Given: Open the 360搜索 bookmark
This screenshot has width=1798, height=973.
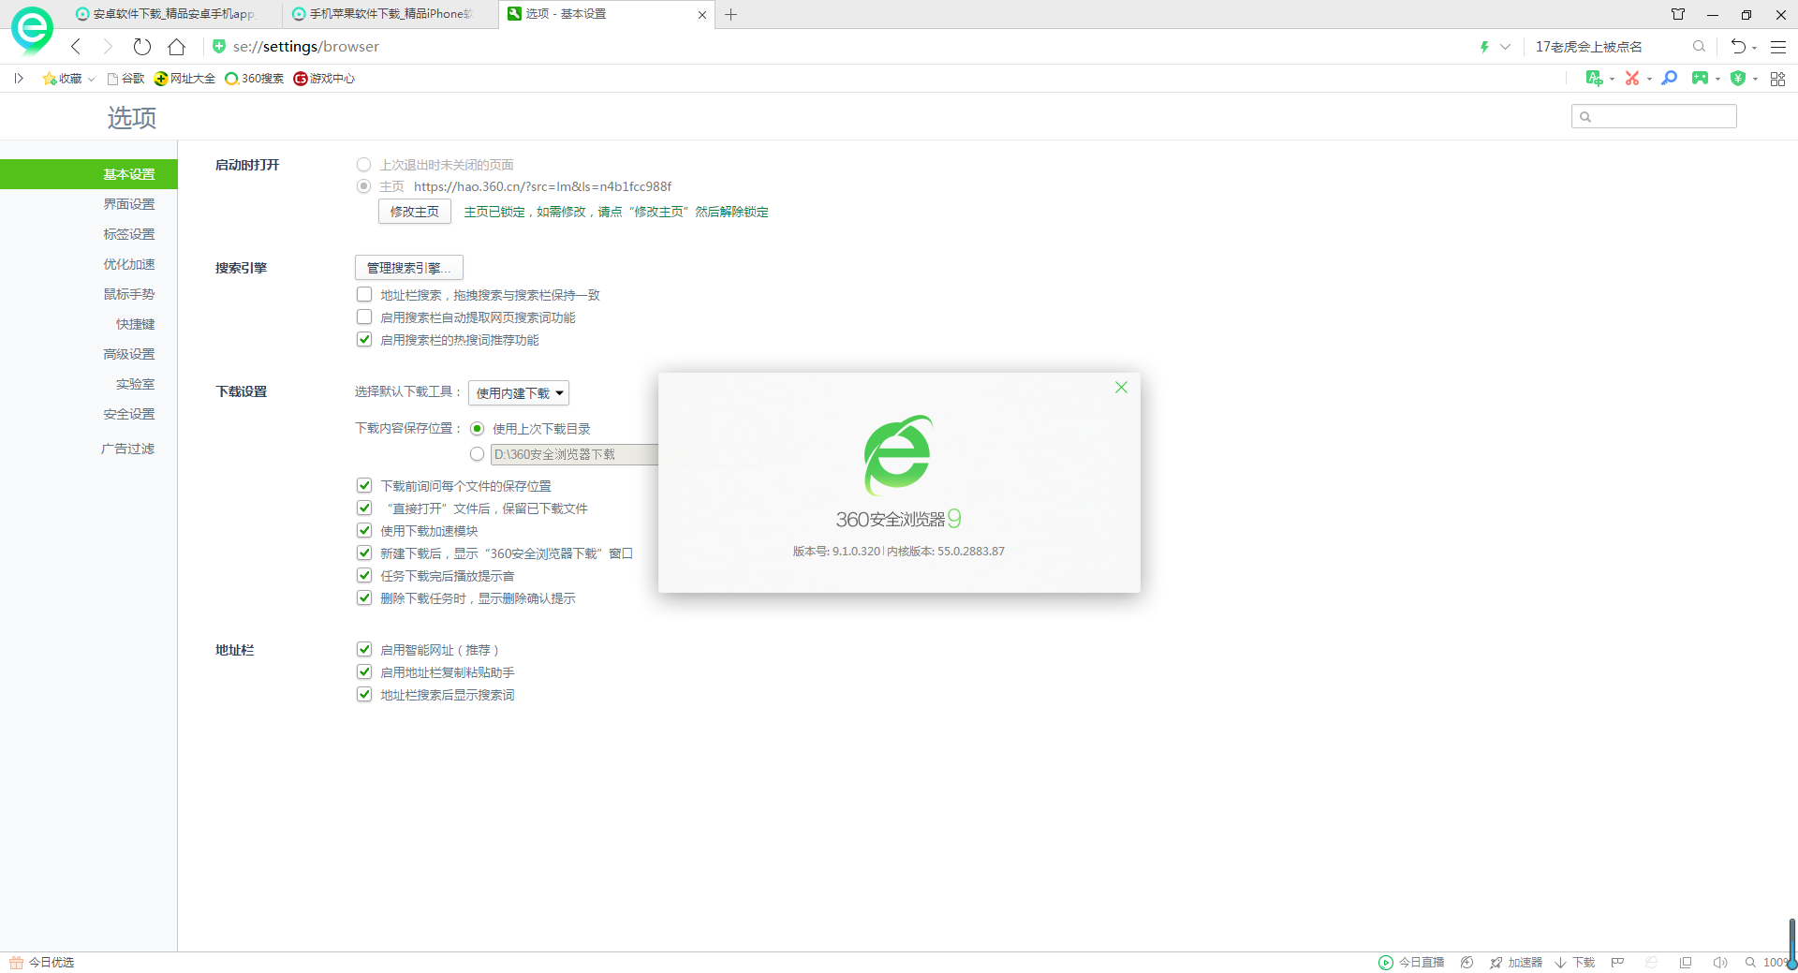Looking at the screenshot, I should point(254,79).
